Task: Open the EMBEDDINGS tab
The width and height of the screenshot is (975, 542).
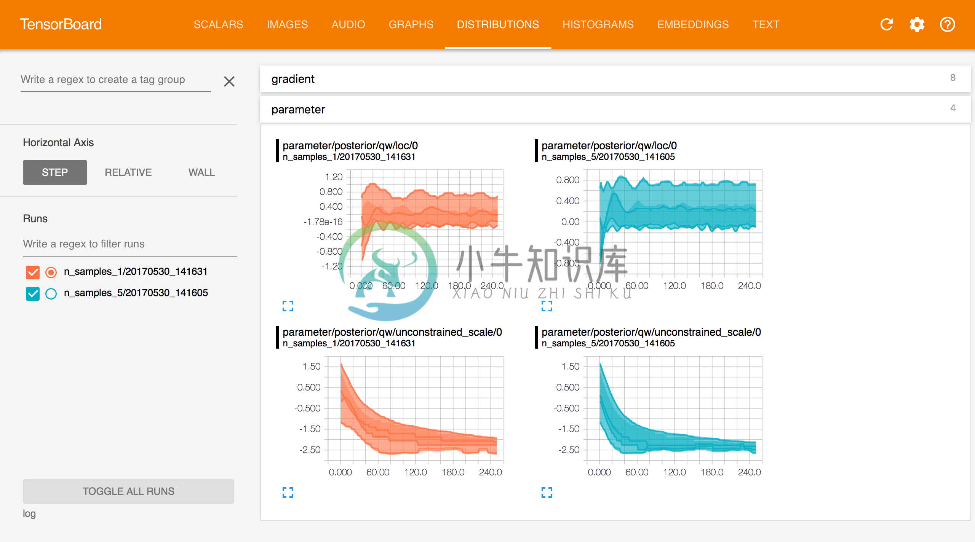Action: pos(693,24)
